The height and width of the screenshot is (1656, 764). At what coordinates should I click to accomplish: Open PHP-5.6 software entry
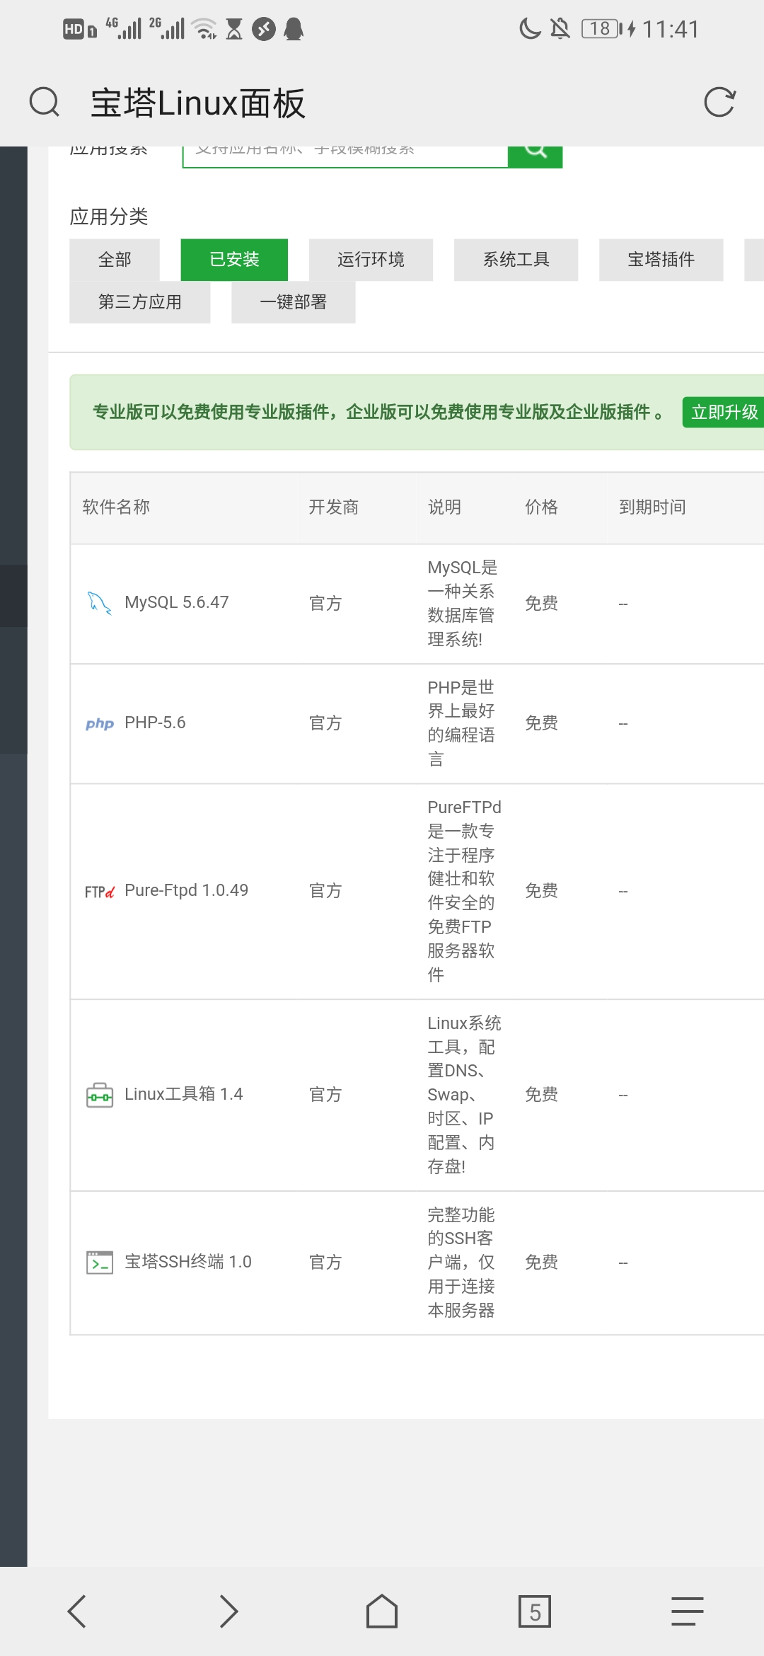(155, 723)
